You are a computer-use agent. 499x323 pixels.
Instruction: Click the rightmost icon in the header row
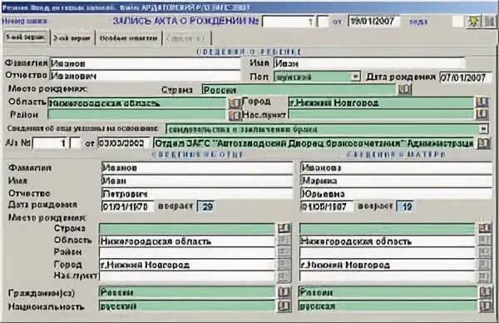tap(490, 22)
